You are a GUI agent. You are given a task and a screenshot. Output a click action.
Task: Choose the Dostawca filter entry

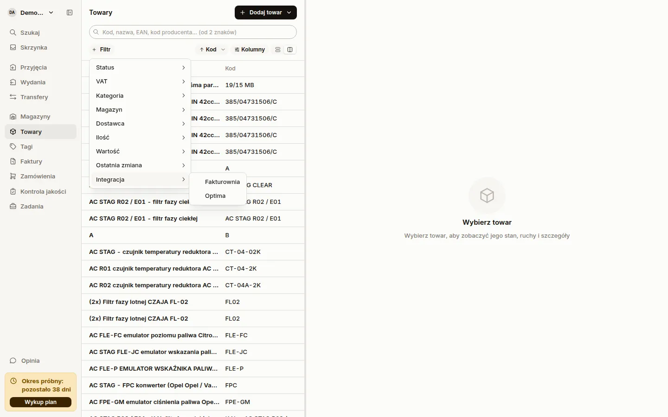point(140,123)
